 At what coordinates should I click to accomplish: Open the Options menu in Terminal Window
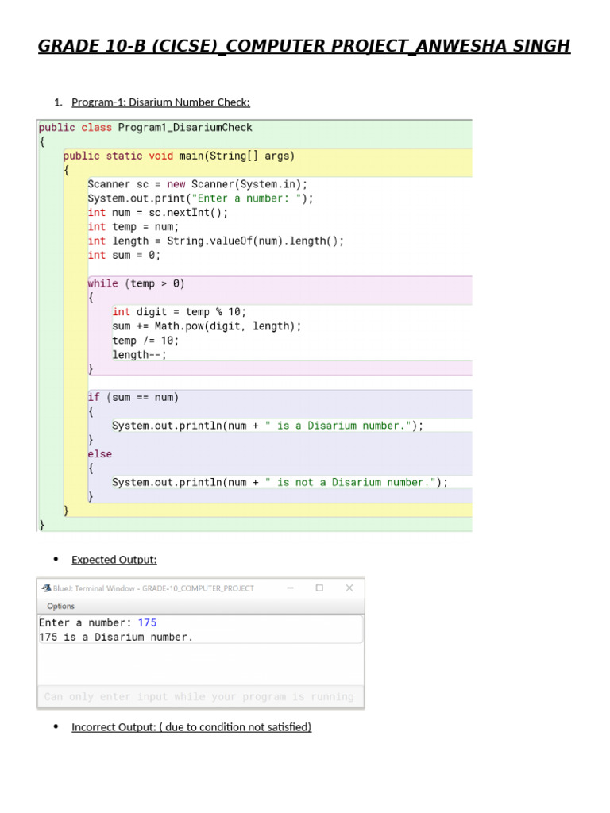(60, 606)
